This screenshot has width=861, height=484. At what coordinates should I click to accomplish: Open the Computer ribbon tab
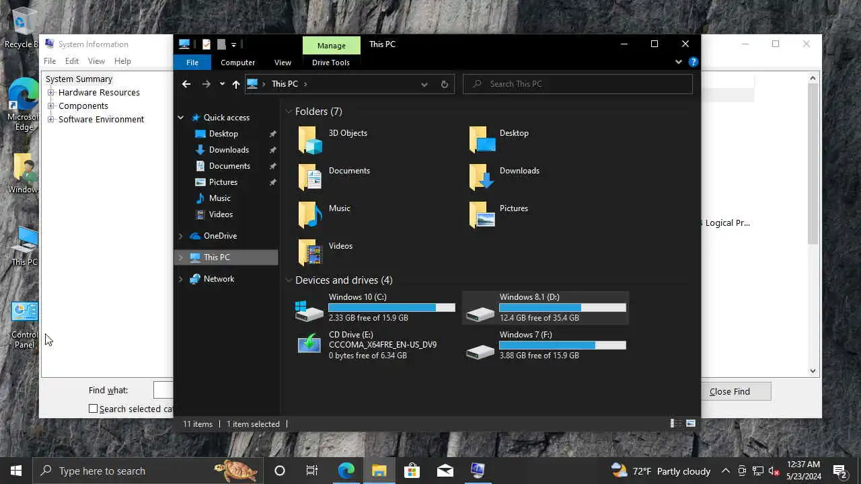coord(237,63)
